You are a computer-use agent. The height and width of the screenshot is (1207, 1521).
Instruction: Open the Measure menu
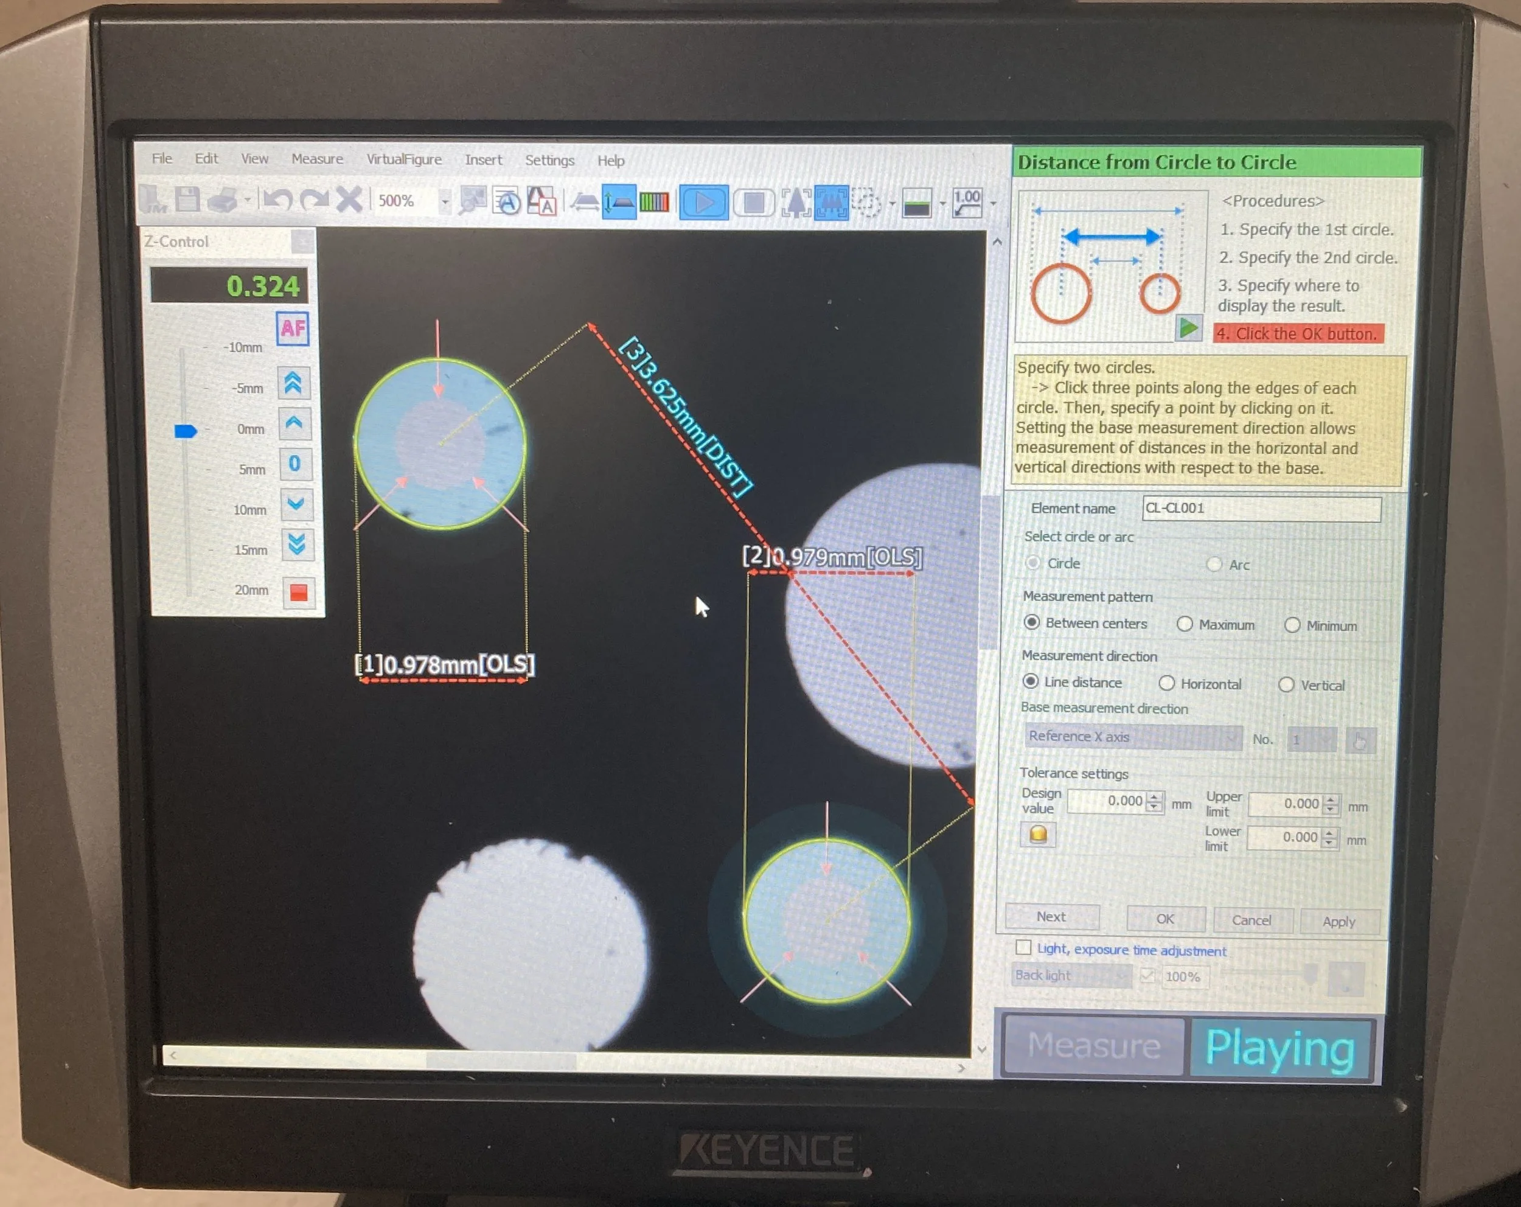[x=317, y=159]
